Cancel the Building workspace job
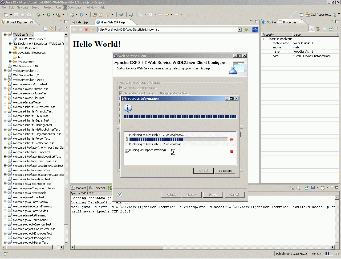 tap(232, 151)
